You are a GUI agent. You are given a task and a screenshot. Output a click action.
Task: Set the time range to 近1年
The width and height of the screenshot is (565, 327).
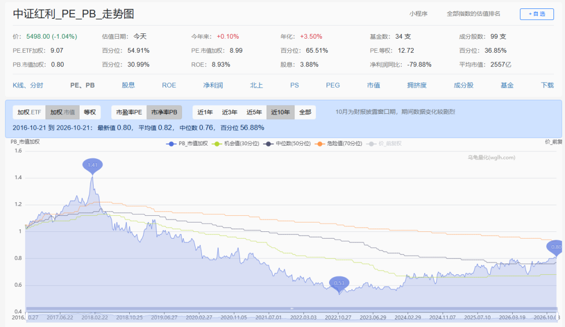pyautogui.click(x=205, y=112)
